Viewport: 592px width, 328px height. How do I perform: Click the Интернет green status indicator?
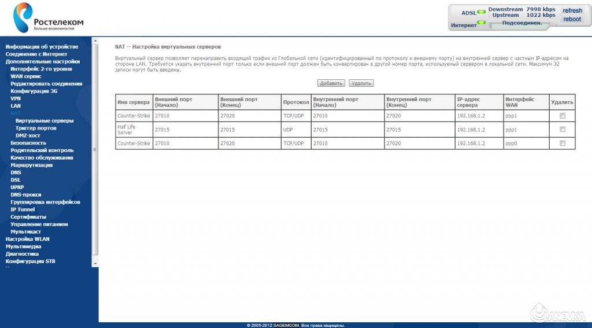pos(482,23)
